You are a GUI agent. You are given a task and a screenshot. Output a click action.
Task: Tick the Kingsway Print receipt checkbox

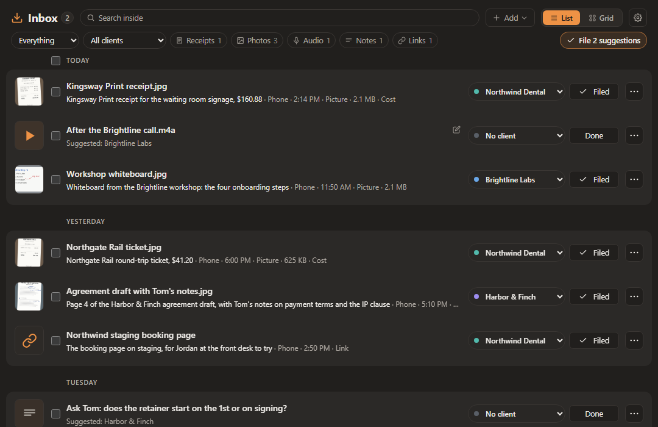(x=56, y=91)
